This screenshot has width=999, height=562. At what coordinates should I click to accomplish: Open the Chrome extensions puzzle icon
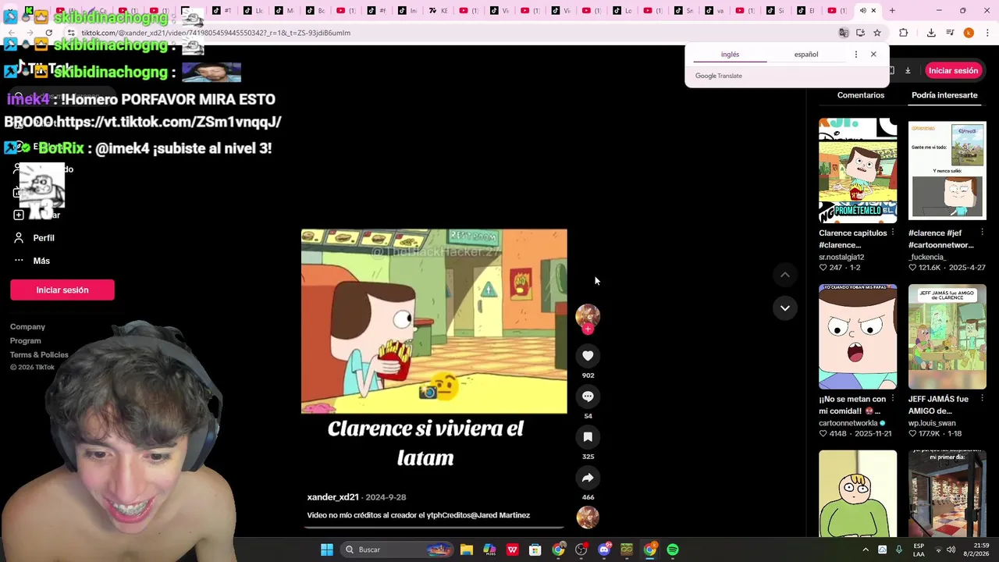click(904, 33)
